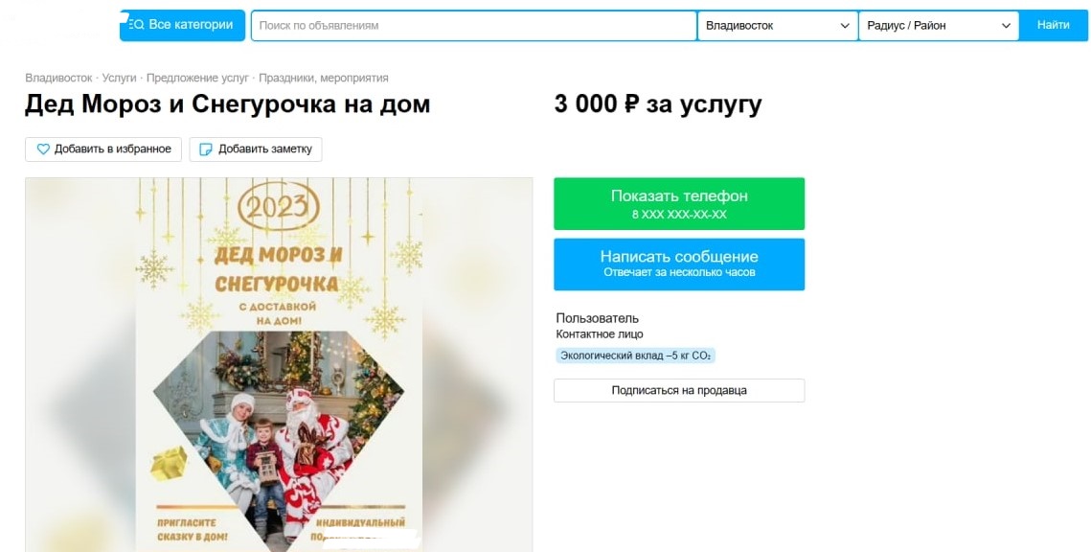The image size is (1091, 552).
Task: Focus the Поиск по объявлениям search field
Action: [474, 26]
